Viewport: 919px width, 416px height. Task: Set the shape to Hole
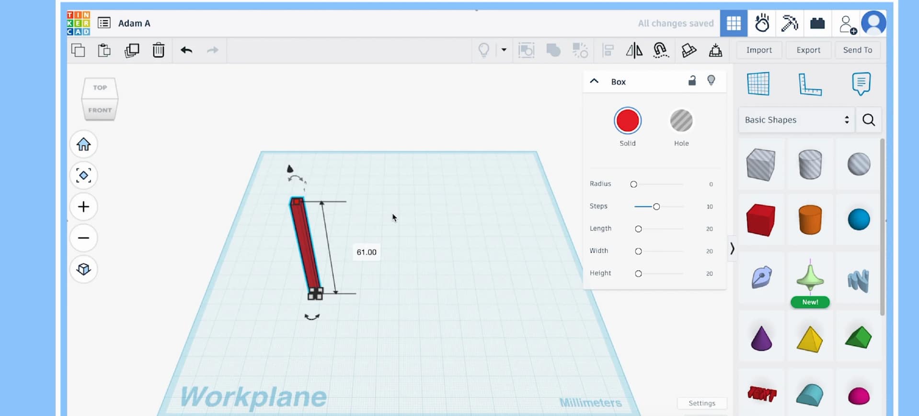pyautogui.click(x=681, y=120)
